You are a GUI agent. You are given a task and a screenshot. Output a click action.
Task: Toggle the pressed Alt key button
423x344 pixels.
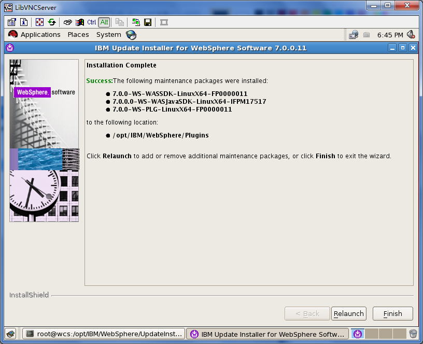pyautogui.click(x=104, y=22)
